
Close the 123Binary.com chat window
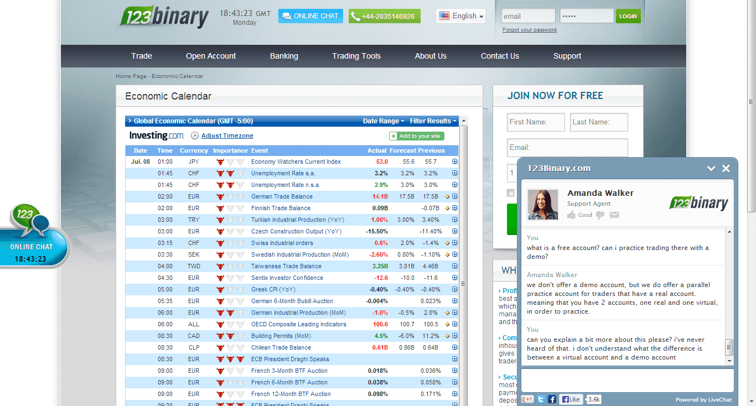tap(726, 169)
